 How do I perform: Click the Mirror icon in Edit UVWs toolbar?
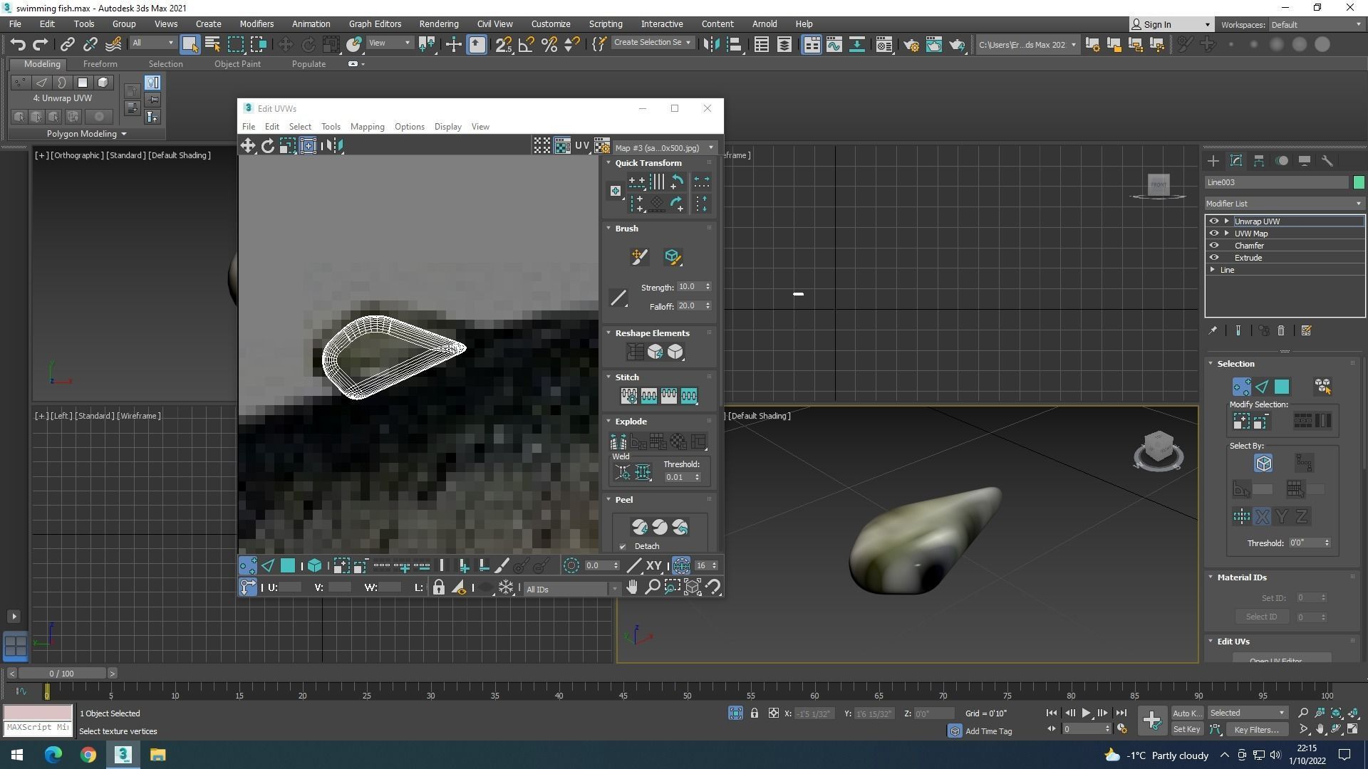click(333, 146)
